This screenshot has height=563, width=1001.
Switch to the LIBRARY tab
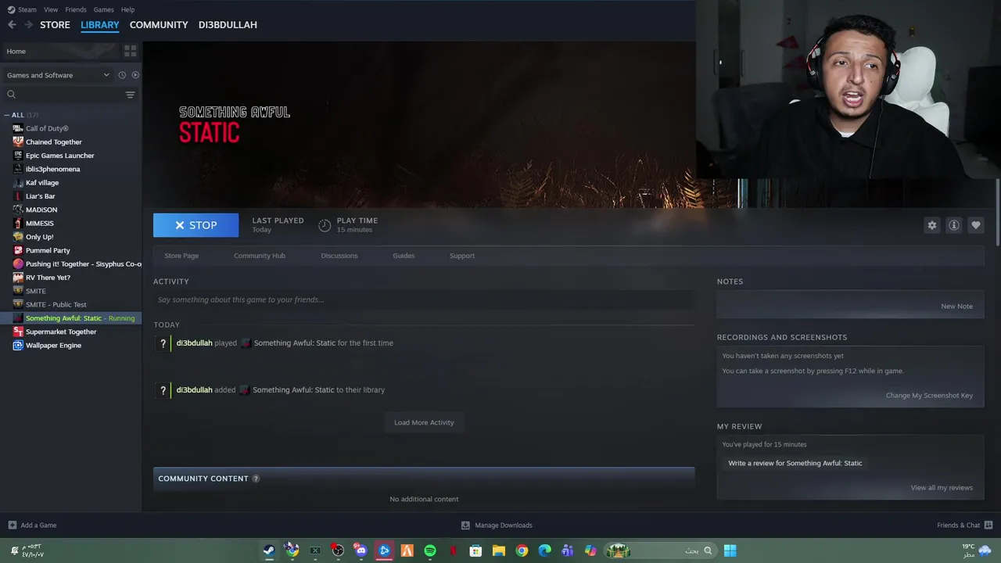(100, 24)
